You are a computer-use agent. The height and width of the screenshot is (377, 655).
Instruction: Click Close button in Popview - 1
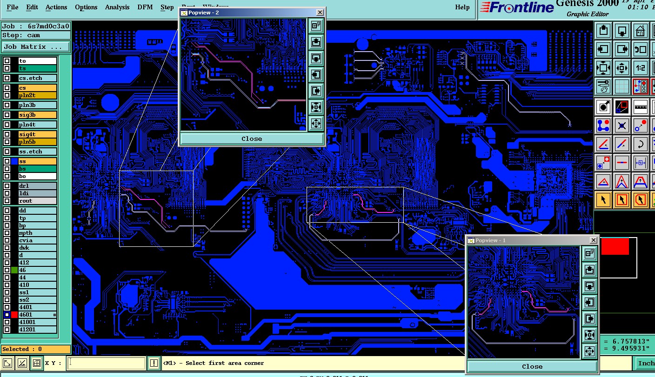pos(532,366)
